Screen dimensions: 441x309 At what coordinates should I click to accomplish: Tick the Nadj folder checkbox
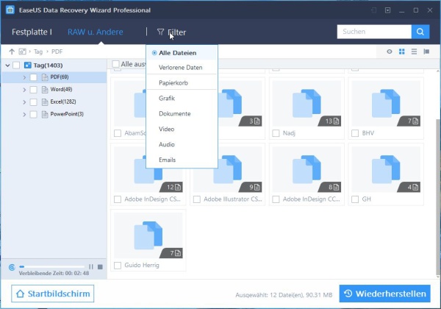click(276, 133)
